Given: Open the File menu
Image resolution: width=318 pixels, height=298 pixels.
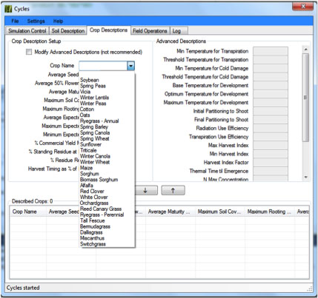Looking at the screenshot, I should [x=15, y=21].
